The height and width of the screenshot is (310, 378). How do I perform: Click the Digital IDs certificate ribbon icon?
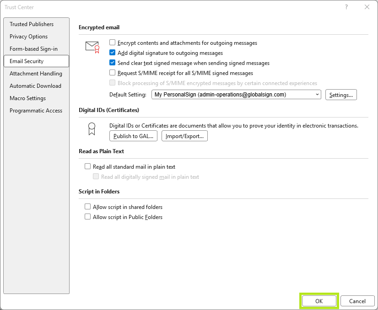92,129
